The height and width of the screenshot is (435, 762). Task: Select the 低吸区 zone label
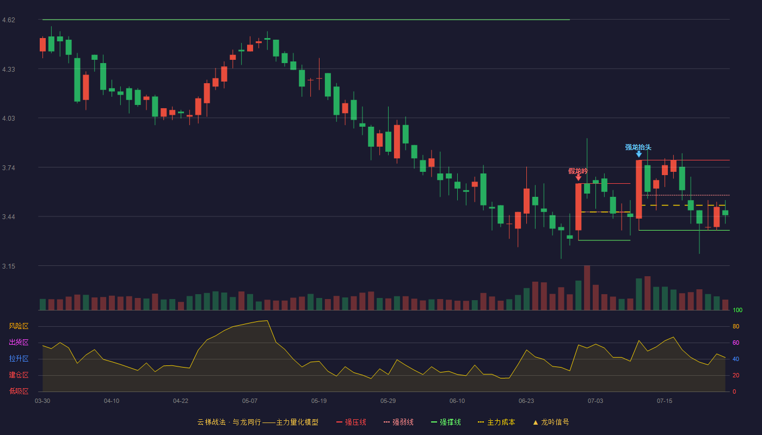click(19, 391)
